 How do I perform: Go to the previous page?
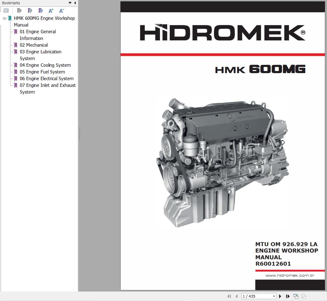coord(237,296)
